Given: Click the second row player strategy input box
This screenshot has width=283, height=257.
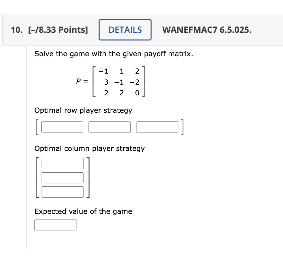Looking at the screenshot, I should tap(109, 127).
